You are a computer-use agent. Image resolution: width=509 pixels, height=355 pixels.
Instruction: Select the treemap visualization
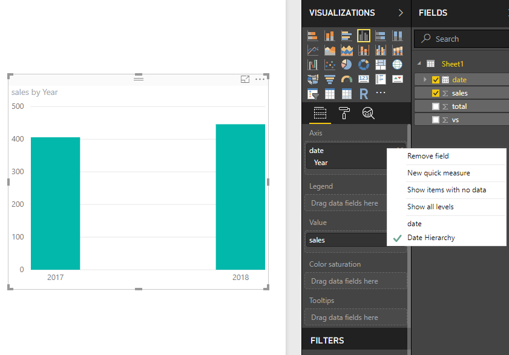point(381,65)
